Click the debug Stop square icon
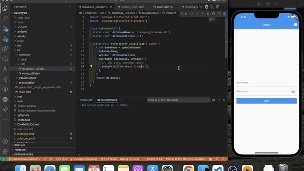Screen dimensions: 304x171 click(x=219, y=14)
